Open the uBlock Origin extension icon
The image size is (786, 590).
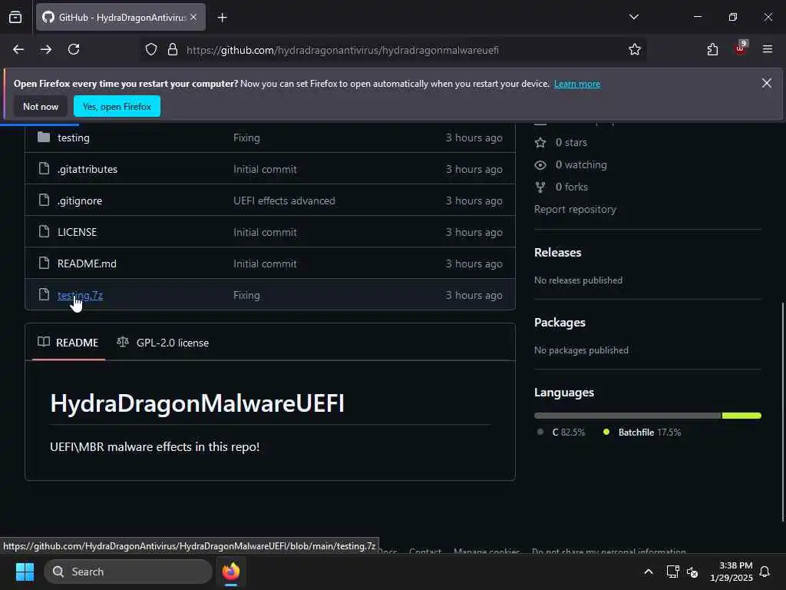coord(741,48)
